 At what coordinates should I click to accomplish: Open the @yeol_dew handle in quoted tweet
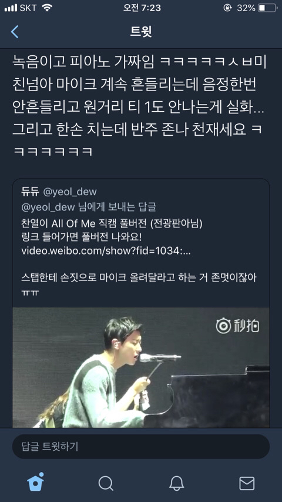(70, 192)
